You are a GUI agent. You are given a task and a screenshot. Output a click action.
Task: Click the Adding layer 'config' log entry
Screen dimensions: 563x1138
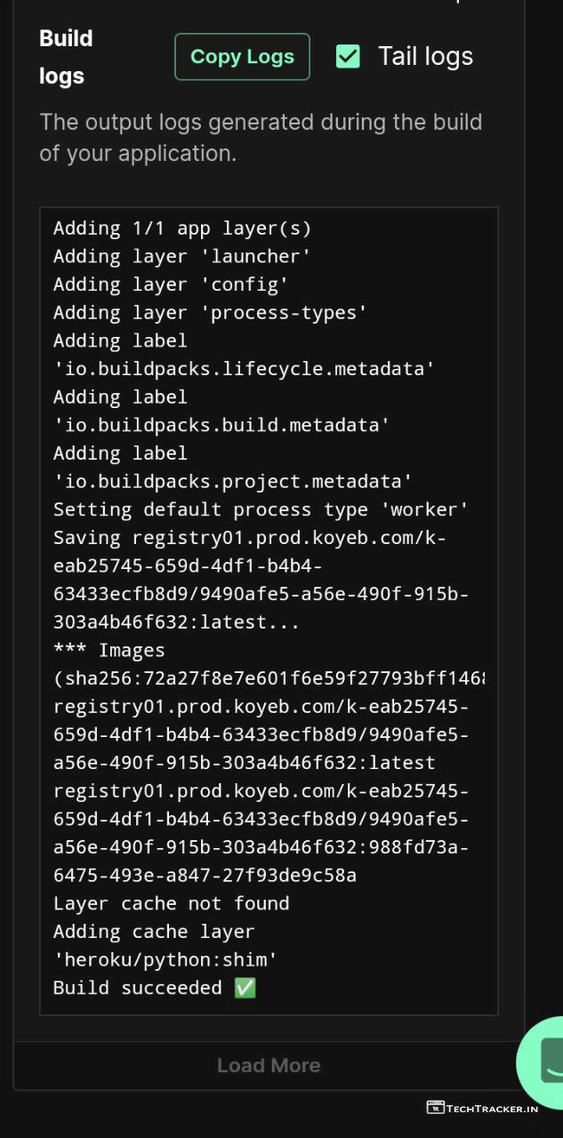(x=171, y=284)
